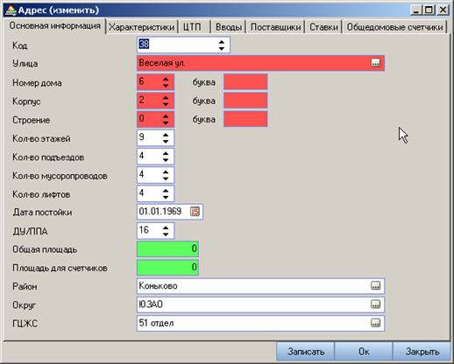
Task: Decrease Кол-во подъездов with down arrow
Action: [166, 159]
